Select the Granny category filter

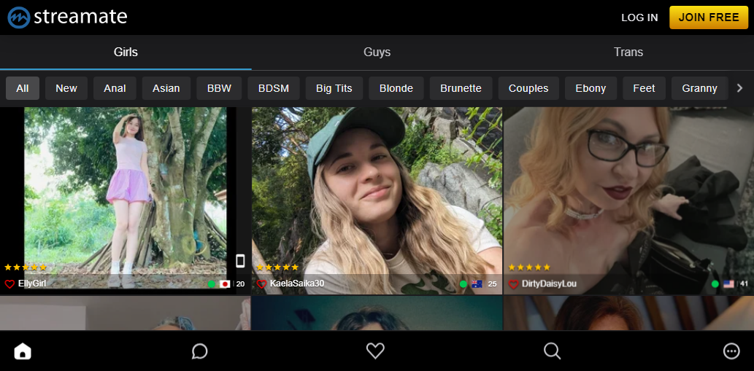(x=700, y=88)
